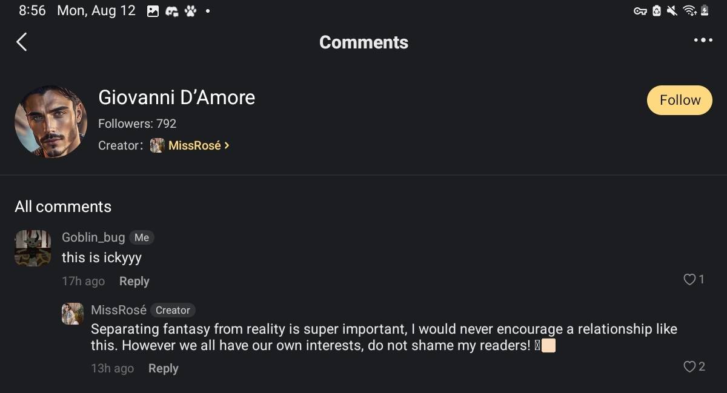The height and width of the screenshot is (393, 727).
Task: Tap the back arrow icon
Action: (22, 42)
